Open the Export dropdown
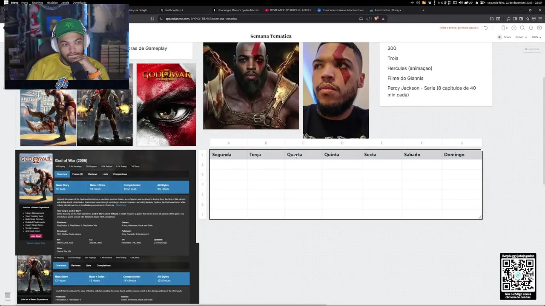Image resolution: width=545 pixels, height=306 pixels. pyautogui.click(x=521, y=37)
